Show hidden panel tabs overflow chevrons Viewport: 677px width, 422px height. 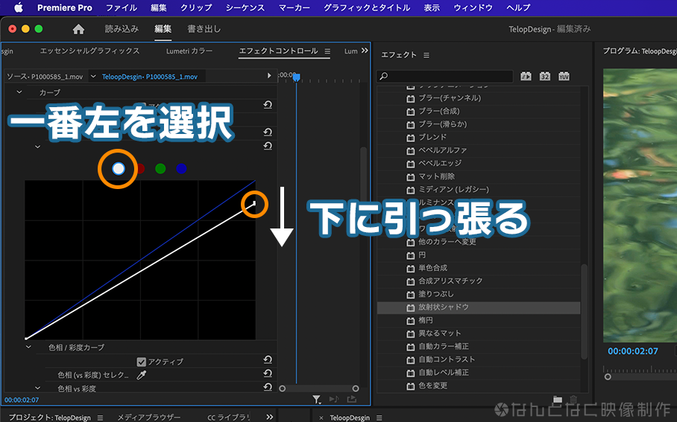click(x=365, y=51)
